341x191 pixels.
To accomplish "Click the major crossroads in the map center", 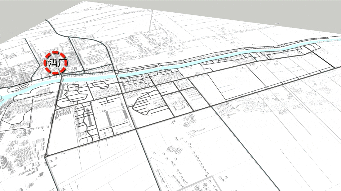I will 136,129.
